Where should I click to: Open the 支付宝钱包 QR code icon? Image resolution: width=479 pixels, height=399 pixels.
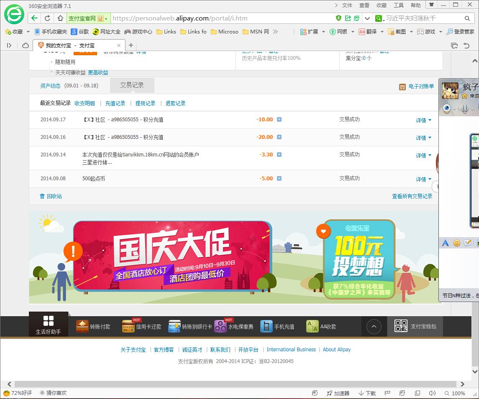click(x=401, y=326)
